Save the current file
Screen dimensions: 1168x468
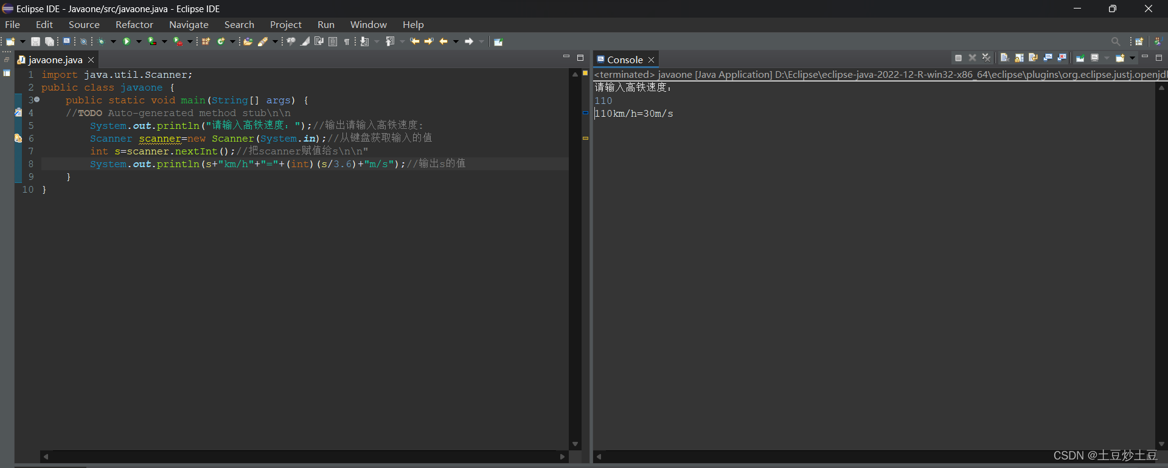coord(35,41)
